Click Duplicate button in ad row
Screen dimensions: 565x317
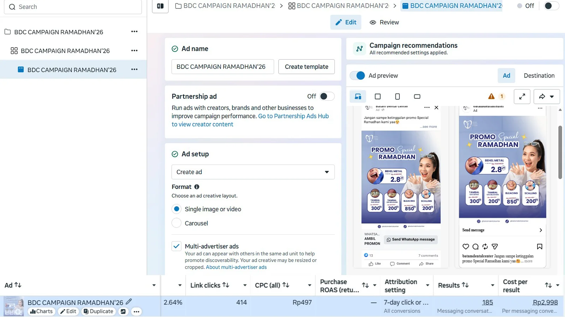coord(99,311)
